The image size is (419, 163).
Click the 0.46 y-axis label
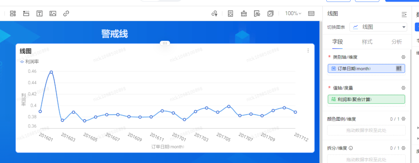pos(32,71)
